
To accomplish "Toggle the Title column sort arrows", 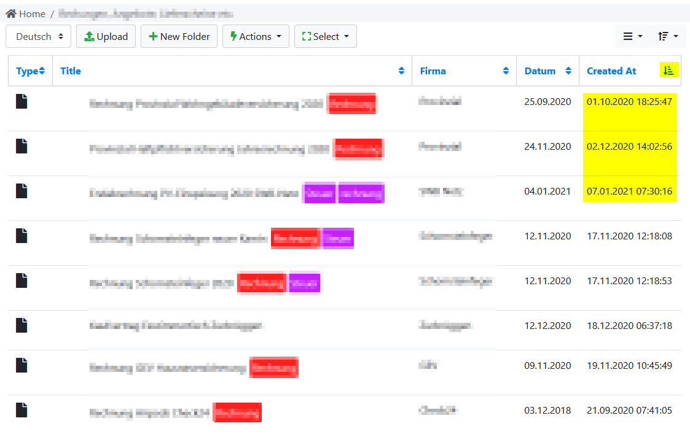I will pyautogui.click(x=402, y=71).
